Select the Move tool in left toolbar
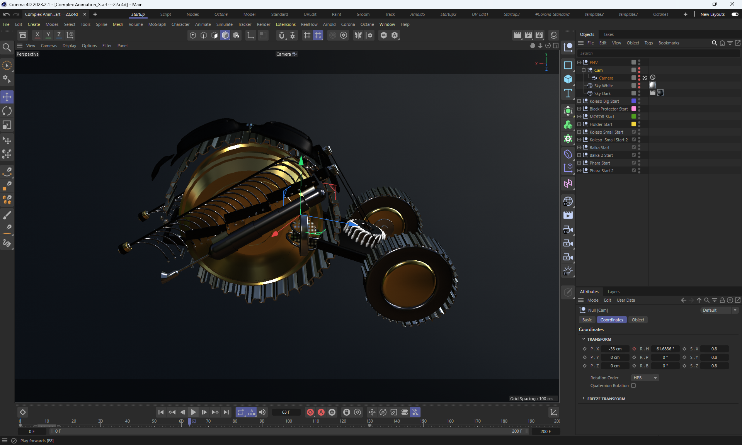The height and width of the screenshot is (445, 742). [7, 97]
